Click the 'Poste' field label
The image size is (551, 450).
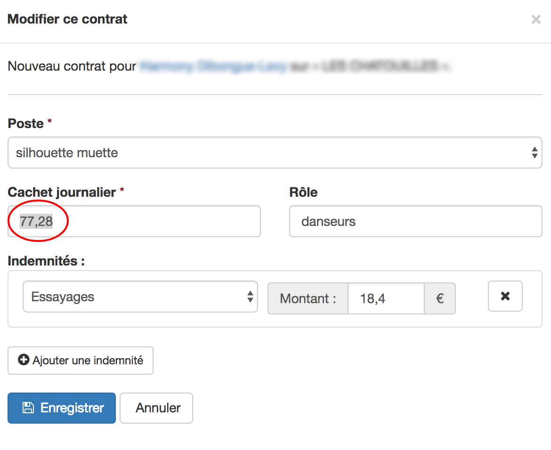(x=25, y=123)
